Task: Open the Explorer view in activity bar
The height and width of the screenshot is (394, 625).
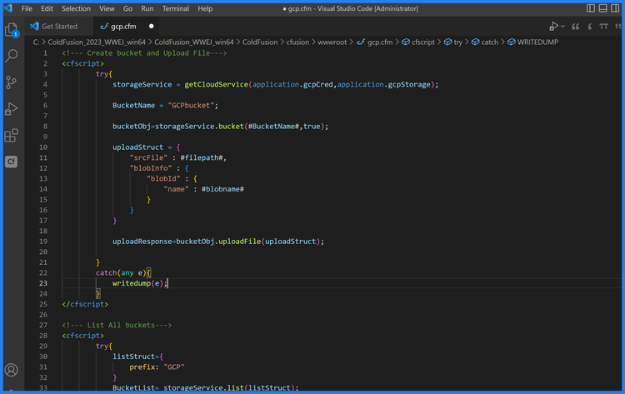Action: (x=12, y=30)
